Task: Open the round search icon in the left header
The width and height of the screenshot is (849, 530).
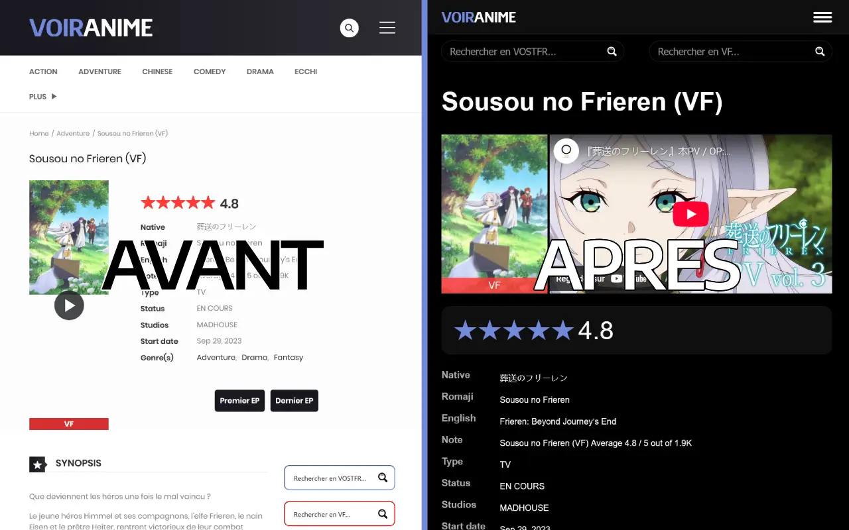Action: point(350,28)
